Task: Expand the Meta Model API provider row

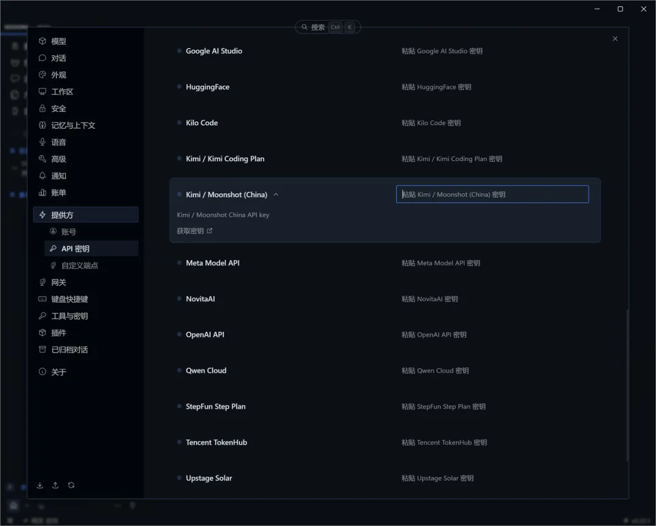Action: click(213, 263)
